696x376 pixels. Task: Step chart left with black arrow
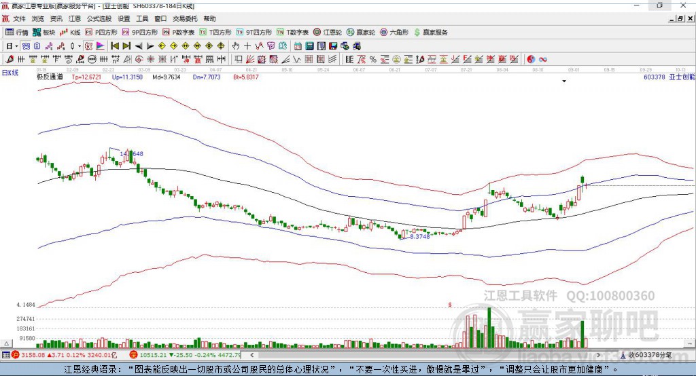139,46
